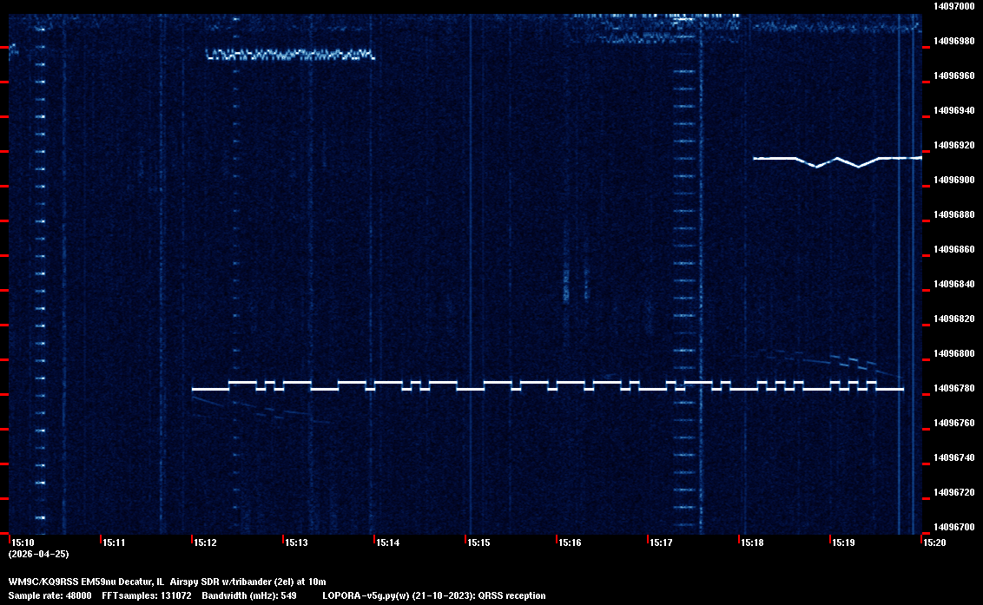Screen dimensions: 983x605
Task: Select the 14096780 frequency label
Action: click(953, 388)
